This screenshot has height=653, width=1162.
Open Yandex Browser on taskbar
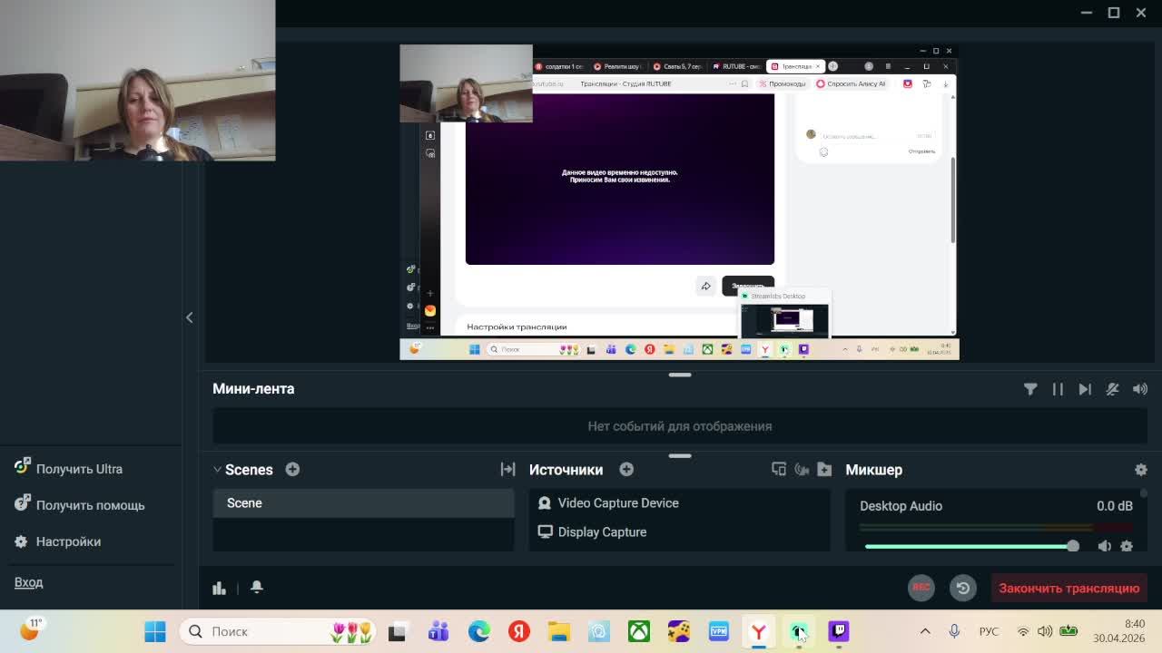click(x=759, y=631)
